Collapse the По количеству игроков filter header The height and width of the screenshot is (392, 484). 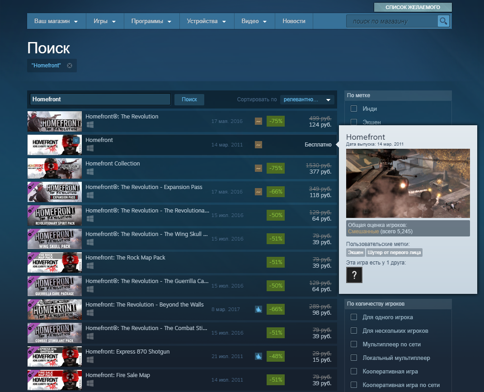(398, 304)
